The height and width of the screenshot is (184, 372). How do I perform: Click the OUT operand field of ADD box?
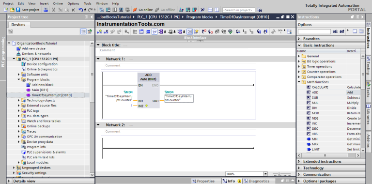pos(179,98)
